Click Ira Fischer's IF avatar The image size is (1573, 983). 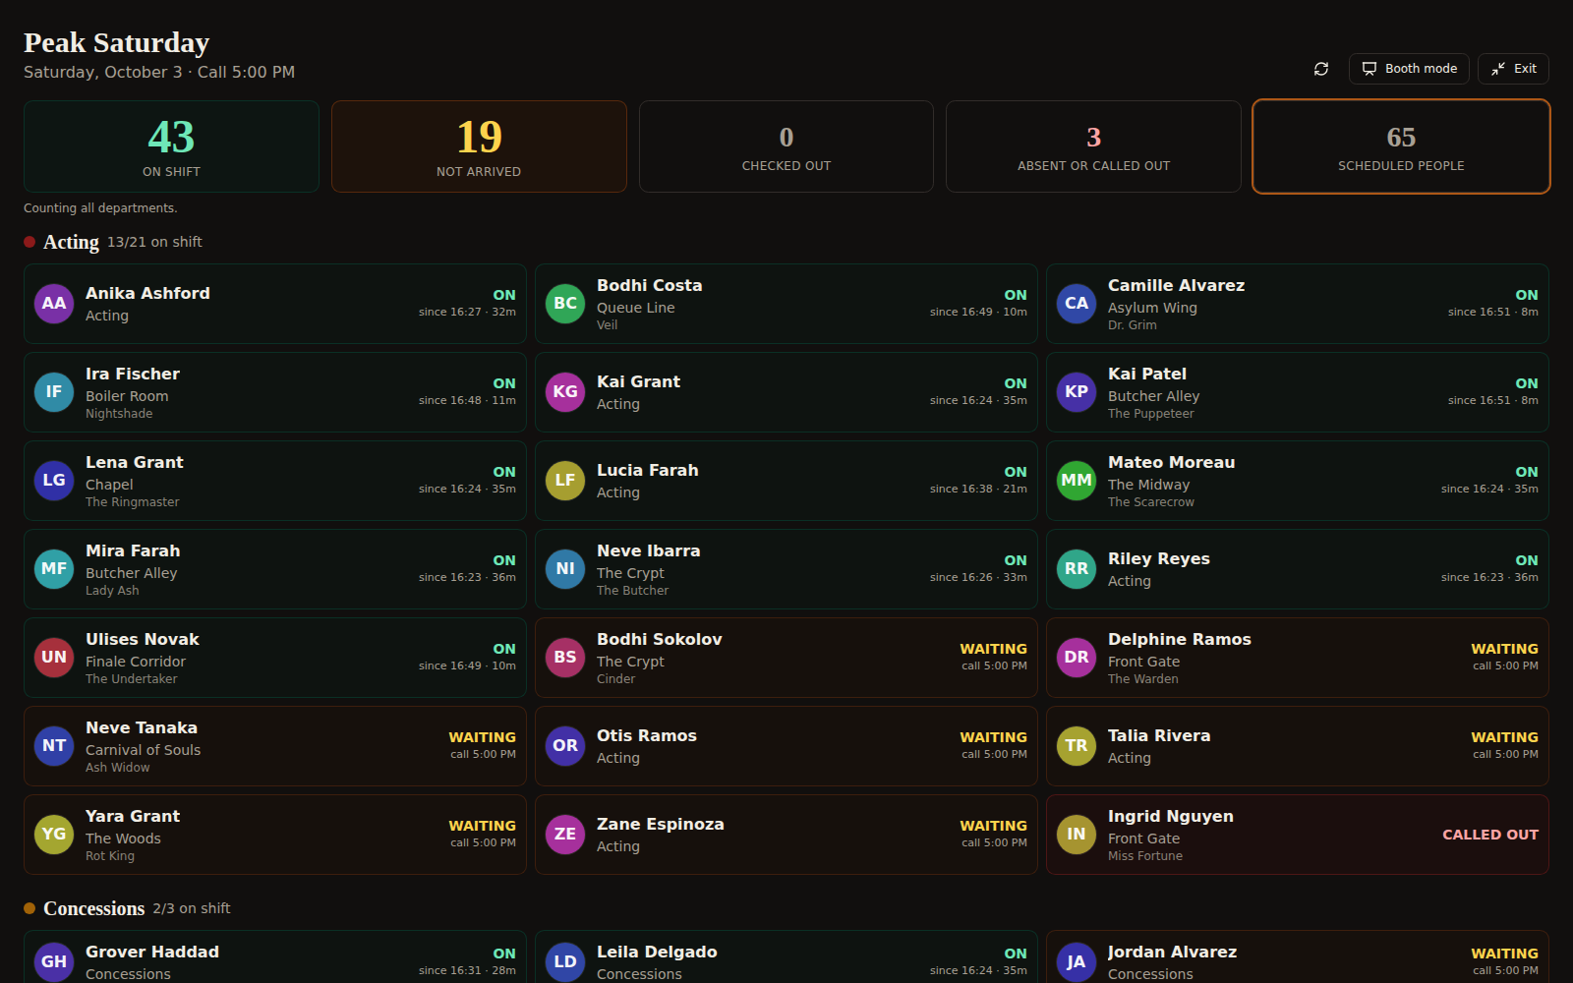[x=54, y=392]
